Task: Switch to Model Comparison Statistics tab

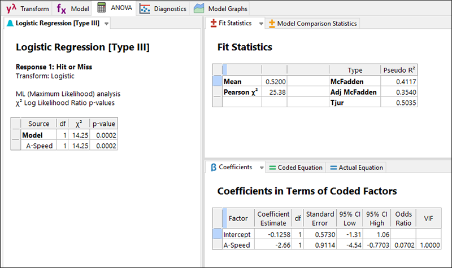Action: pos(316,24)
